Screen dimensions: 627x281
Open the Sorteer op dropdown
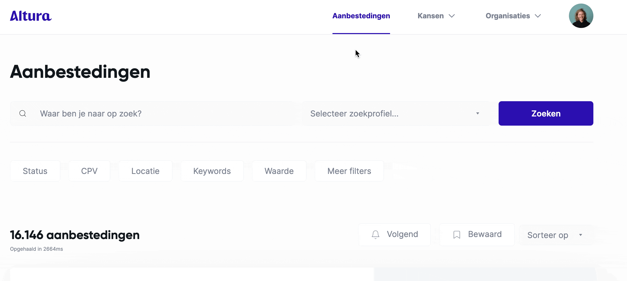click(x=556, y=235)
